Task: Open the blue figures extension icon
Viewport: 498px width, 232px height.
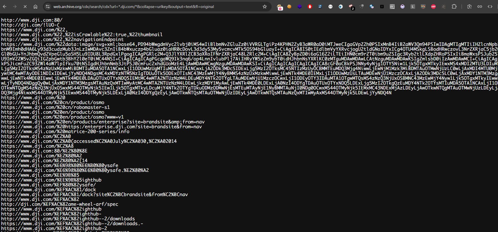Action: [320, 7]
